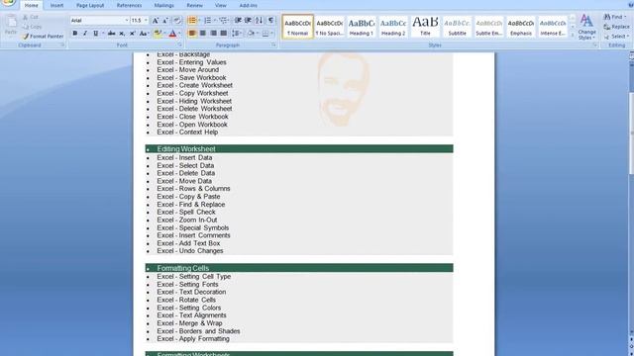Apply the Emphasis style

(x=521, y=27)
